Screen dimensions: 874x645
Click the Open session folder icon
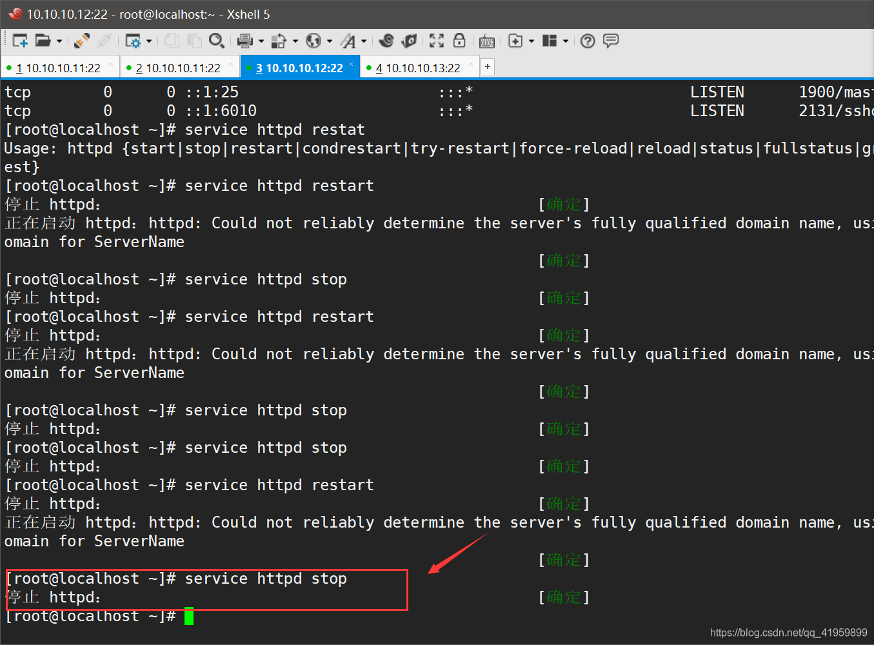43,41
